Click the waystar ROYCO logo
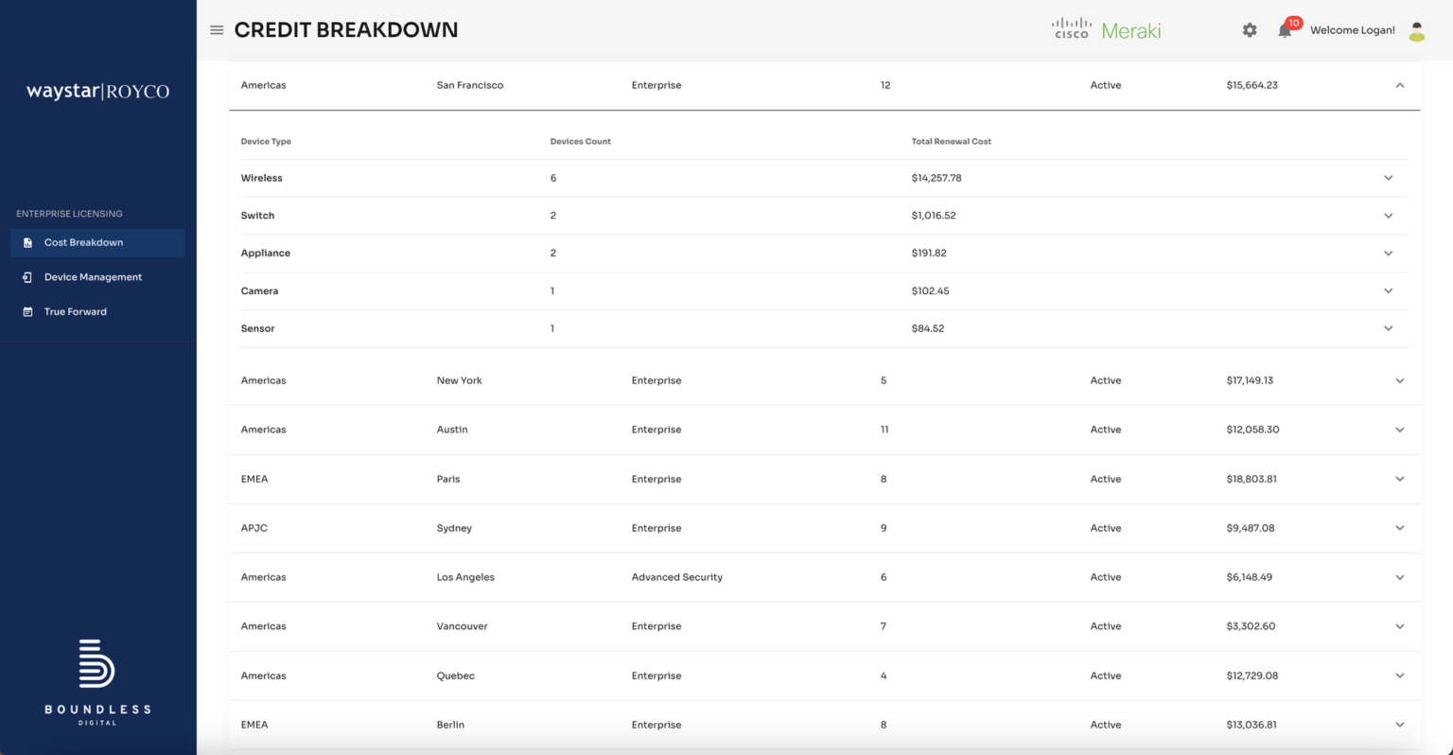 (x=97, y=90)
